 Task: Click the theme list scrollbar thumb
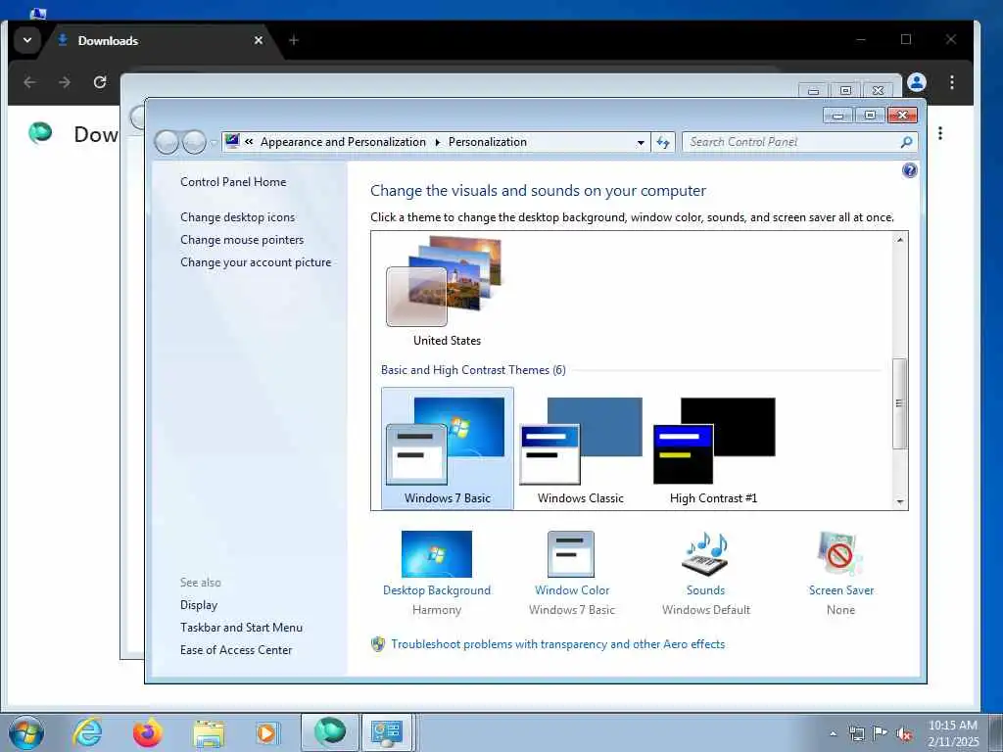[899, 403]
